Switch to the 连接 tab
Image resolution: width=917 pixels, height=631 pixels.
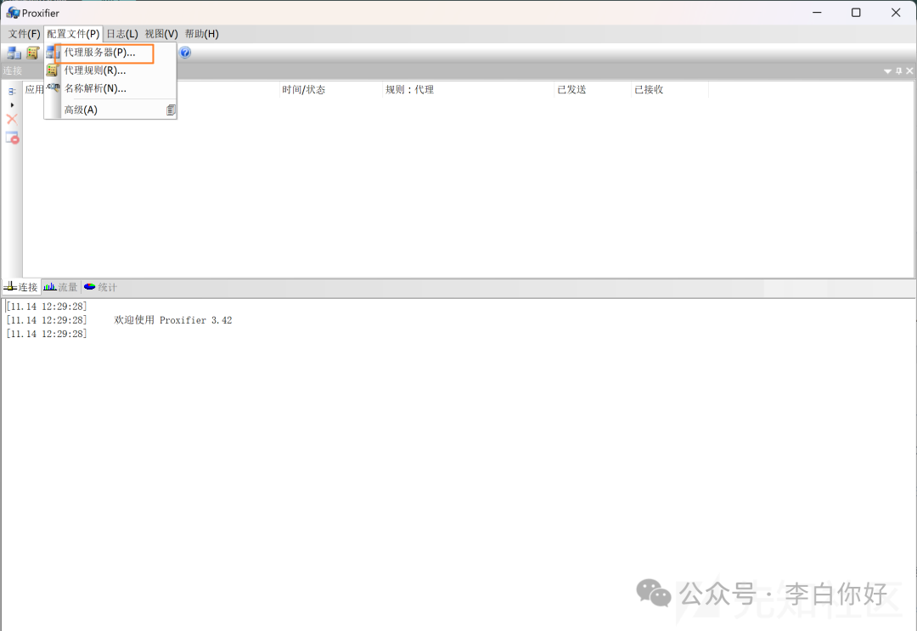tap(21, 287)
